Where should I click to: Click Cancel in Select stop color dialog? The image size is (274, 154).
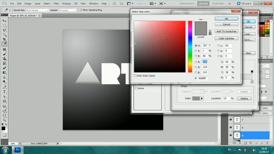click(226, 24)
